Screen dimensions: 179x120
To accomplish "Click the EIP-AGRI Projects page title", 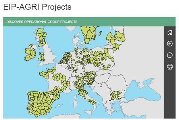I will pos(37,7).
